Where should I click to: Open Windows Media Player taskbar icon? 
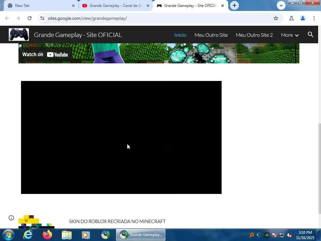[x=86, y=235]
